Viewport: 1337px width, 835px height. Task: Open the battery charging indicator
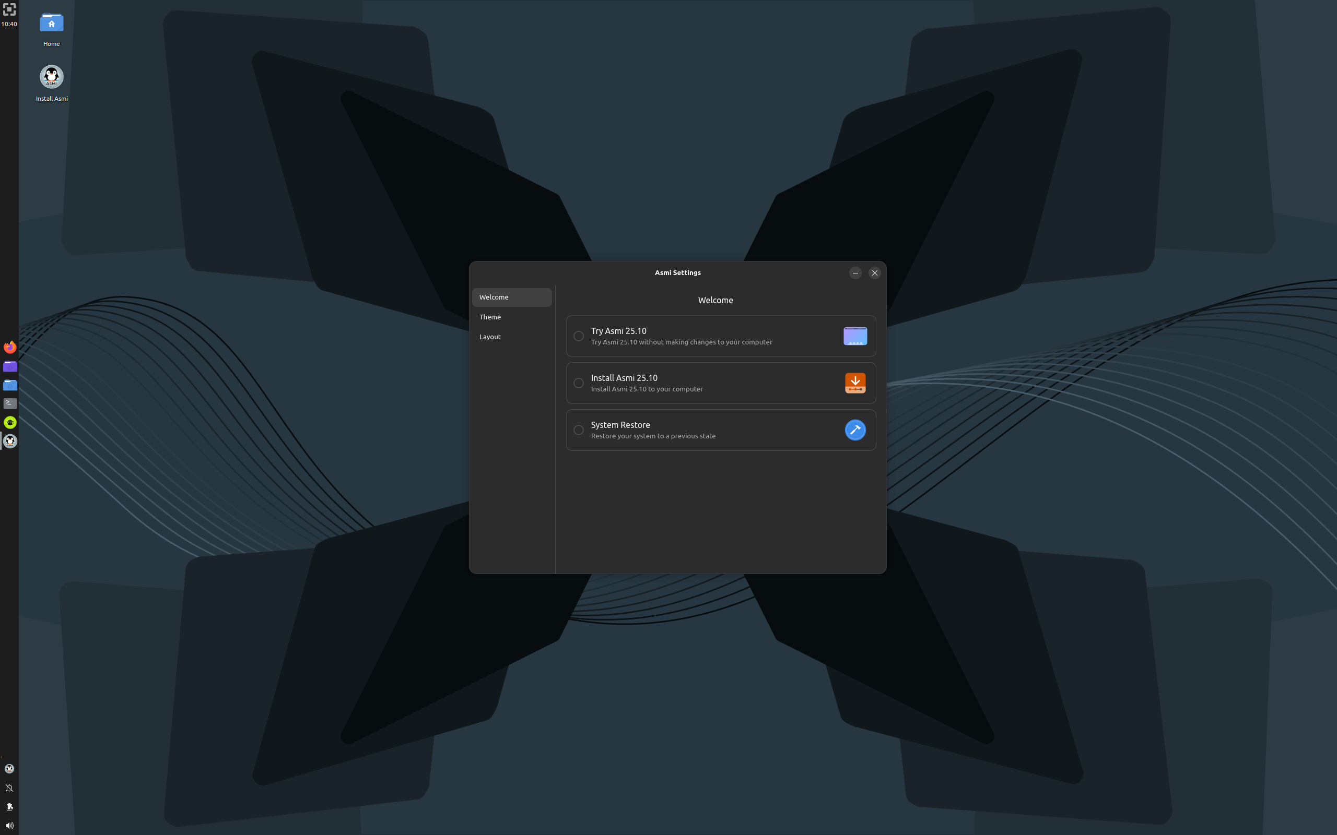(x=9, y=807)
